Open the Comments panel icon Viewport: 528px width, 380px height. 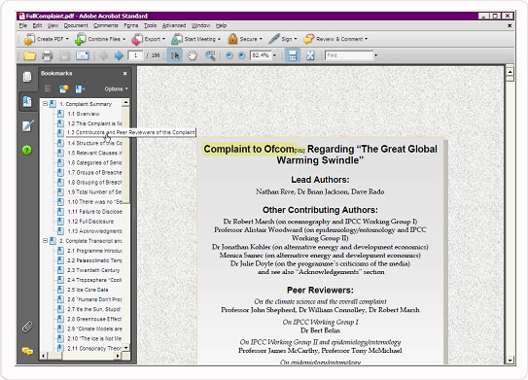tap(27, 352)
